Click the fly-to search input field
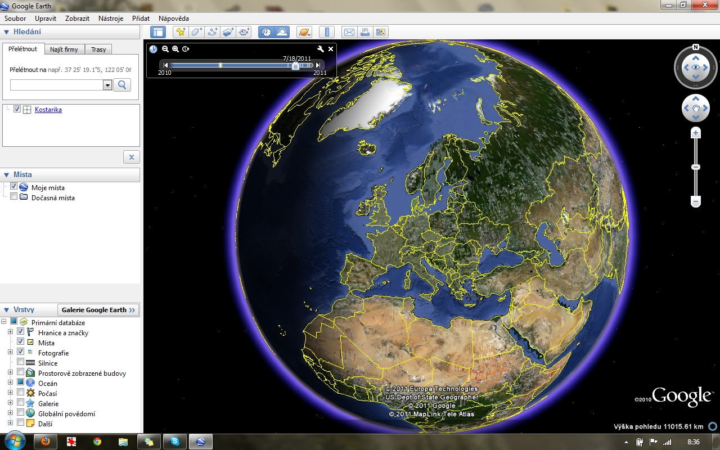Screen dimensions: 720x450 [57, 85]
